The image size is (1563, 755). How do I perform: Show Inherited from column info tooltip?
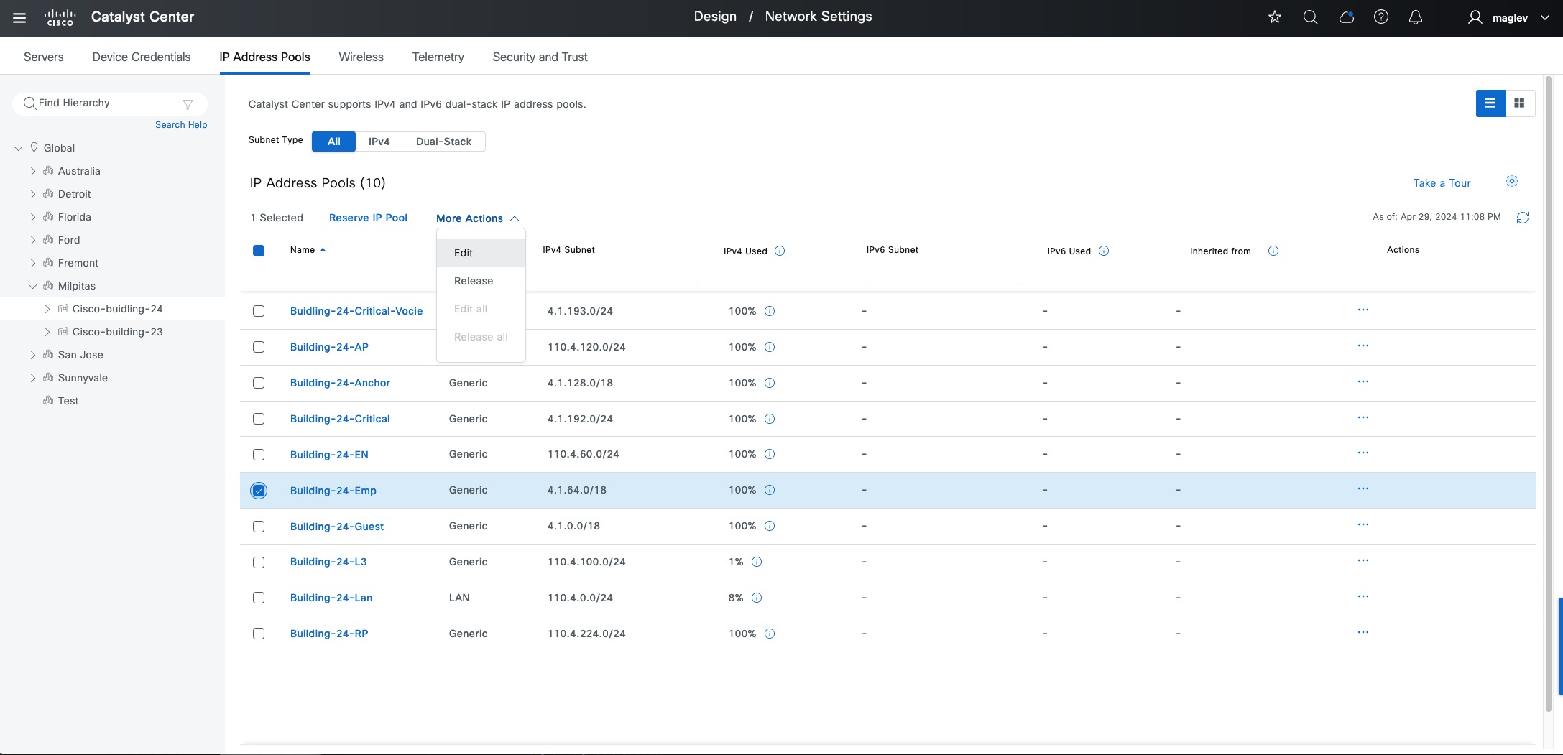1273,251
